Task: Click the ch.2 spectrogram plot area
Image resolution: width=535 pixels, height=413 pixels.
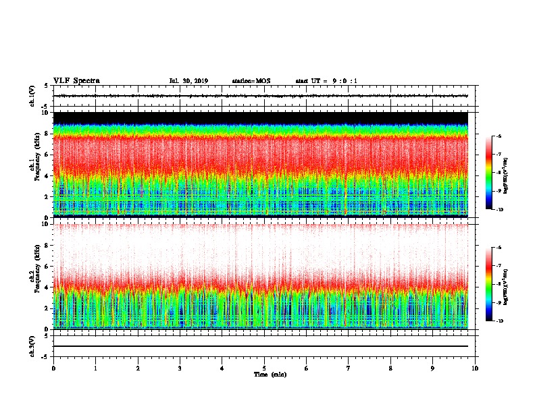Action: [x=261, y=277]
